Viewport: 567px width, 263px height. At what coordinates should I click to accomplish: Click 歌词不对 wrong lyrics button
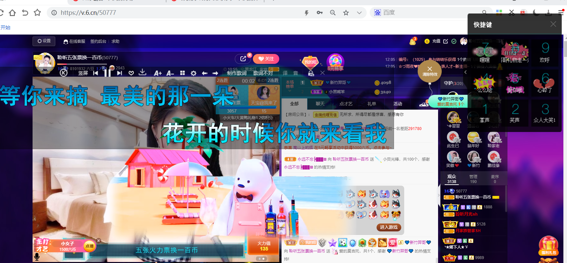coord(263,73)
